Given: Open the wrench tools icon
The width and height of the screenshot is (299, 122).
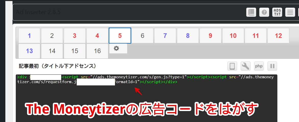Looking at the screenshot, I should 245,66.
